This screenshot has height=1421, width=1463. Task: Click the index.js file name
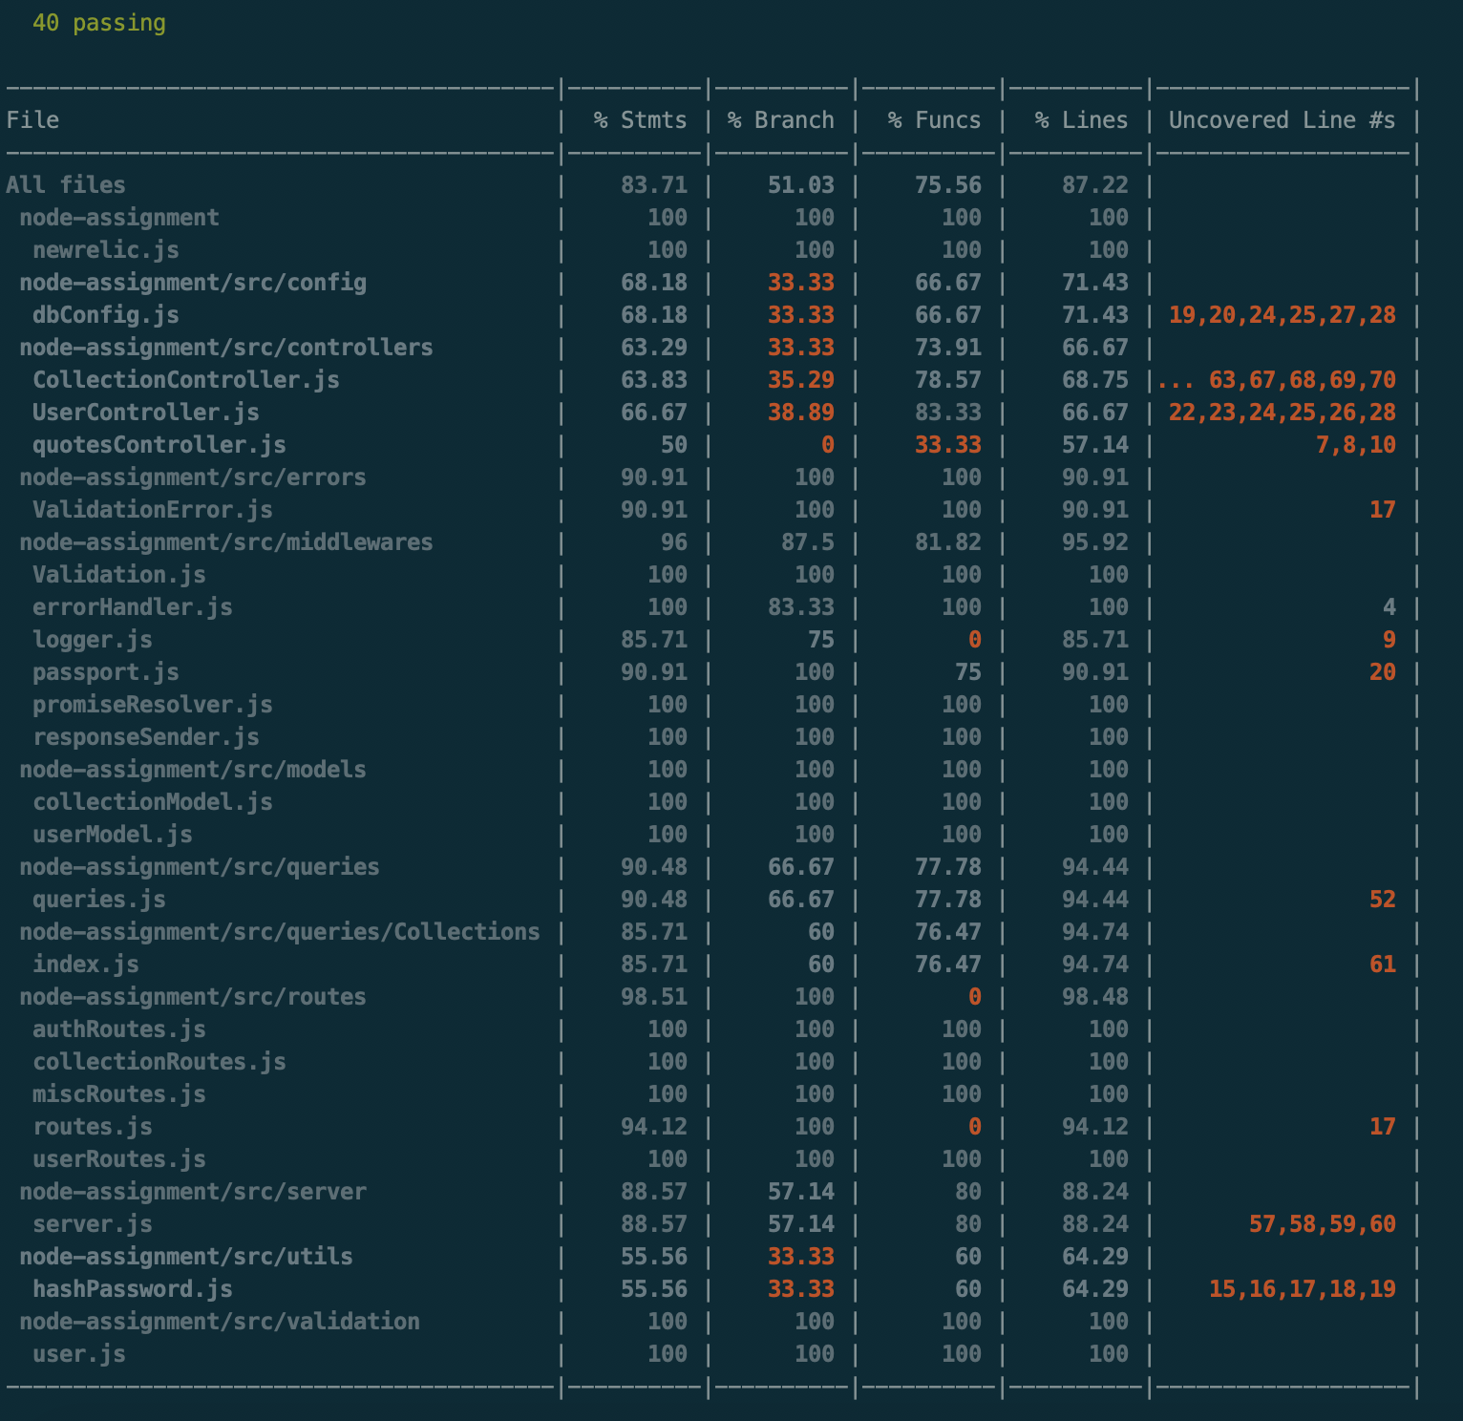click(86, 965)
